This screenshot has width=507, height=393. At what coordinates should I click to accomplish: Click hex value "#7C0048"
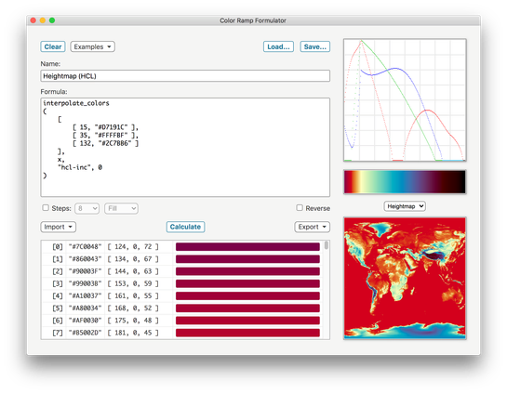tap(85, 247)
